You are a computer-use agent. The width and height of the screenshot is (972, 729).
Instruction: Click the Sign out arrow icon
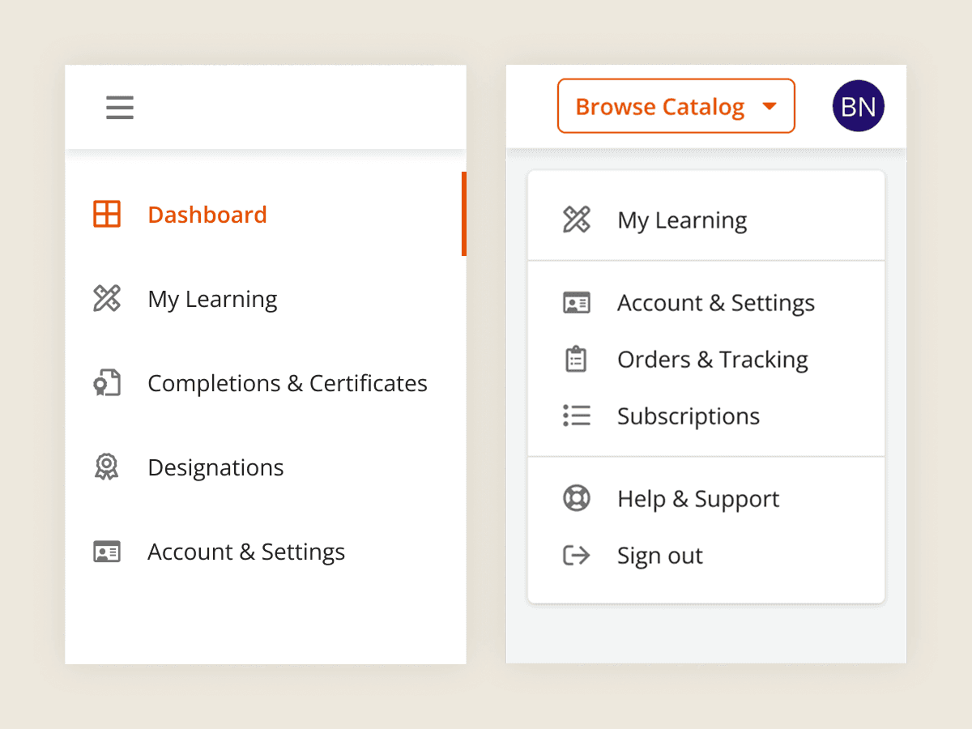point(577,555)
